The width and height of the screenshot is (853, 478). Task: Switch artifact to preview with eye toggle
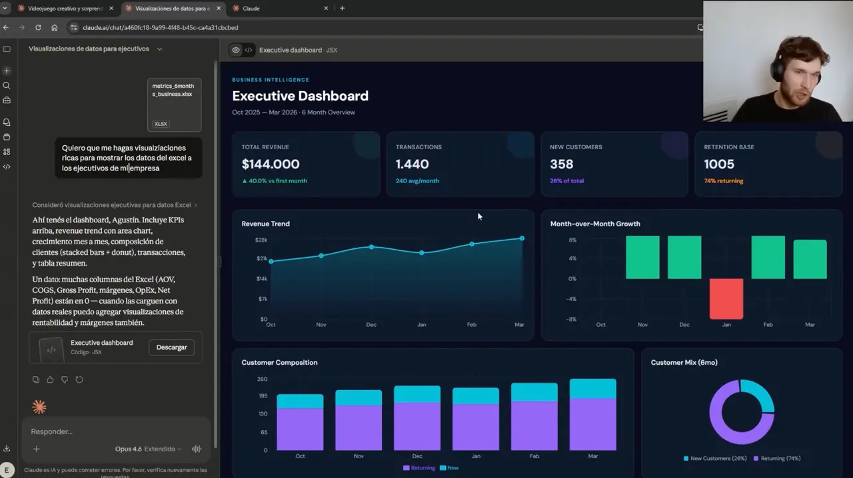point(236,50)
